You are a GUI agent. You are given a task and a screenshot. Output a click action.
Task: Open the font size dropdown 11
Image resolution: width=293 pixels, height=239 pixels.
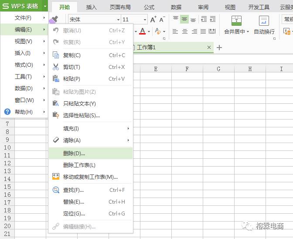point(145,20)
